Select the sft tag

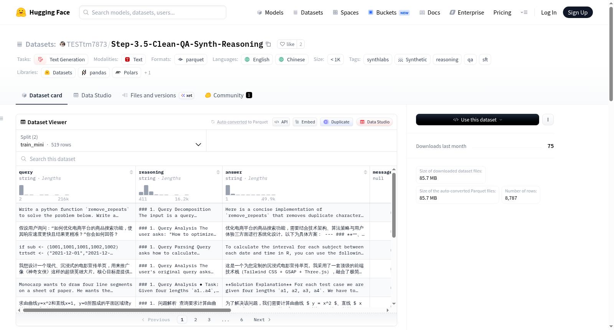[485, 59]
